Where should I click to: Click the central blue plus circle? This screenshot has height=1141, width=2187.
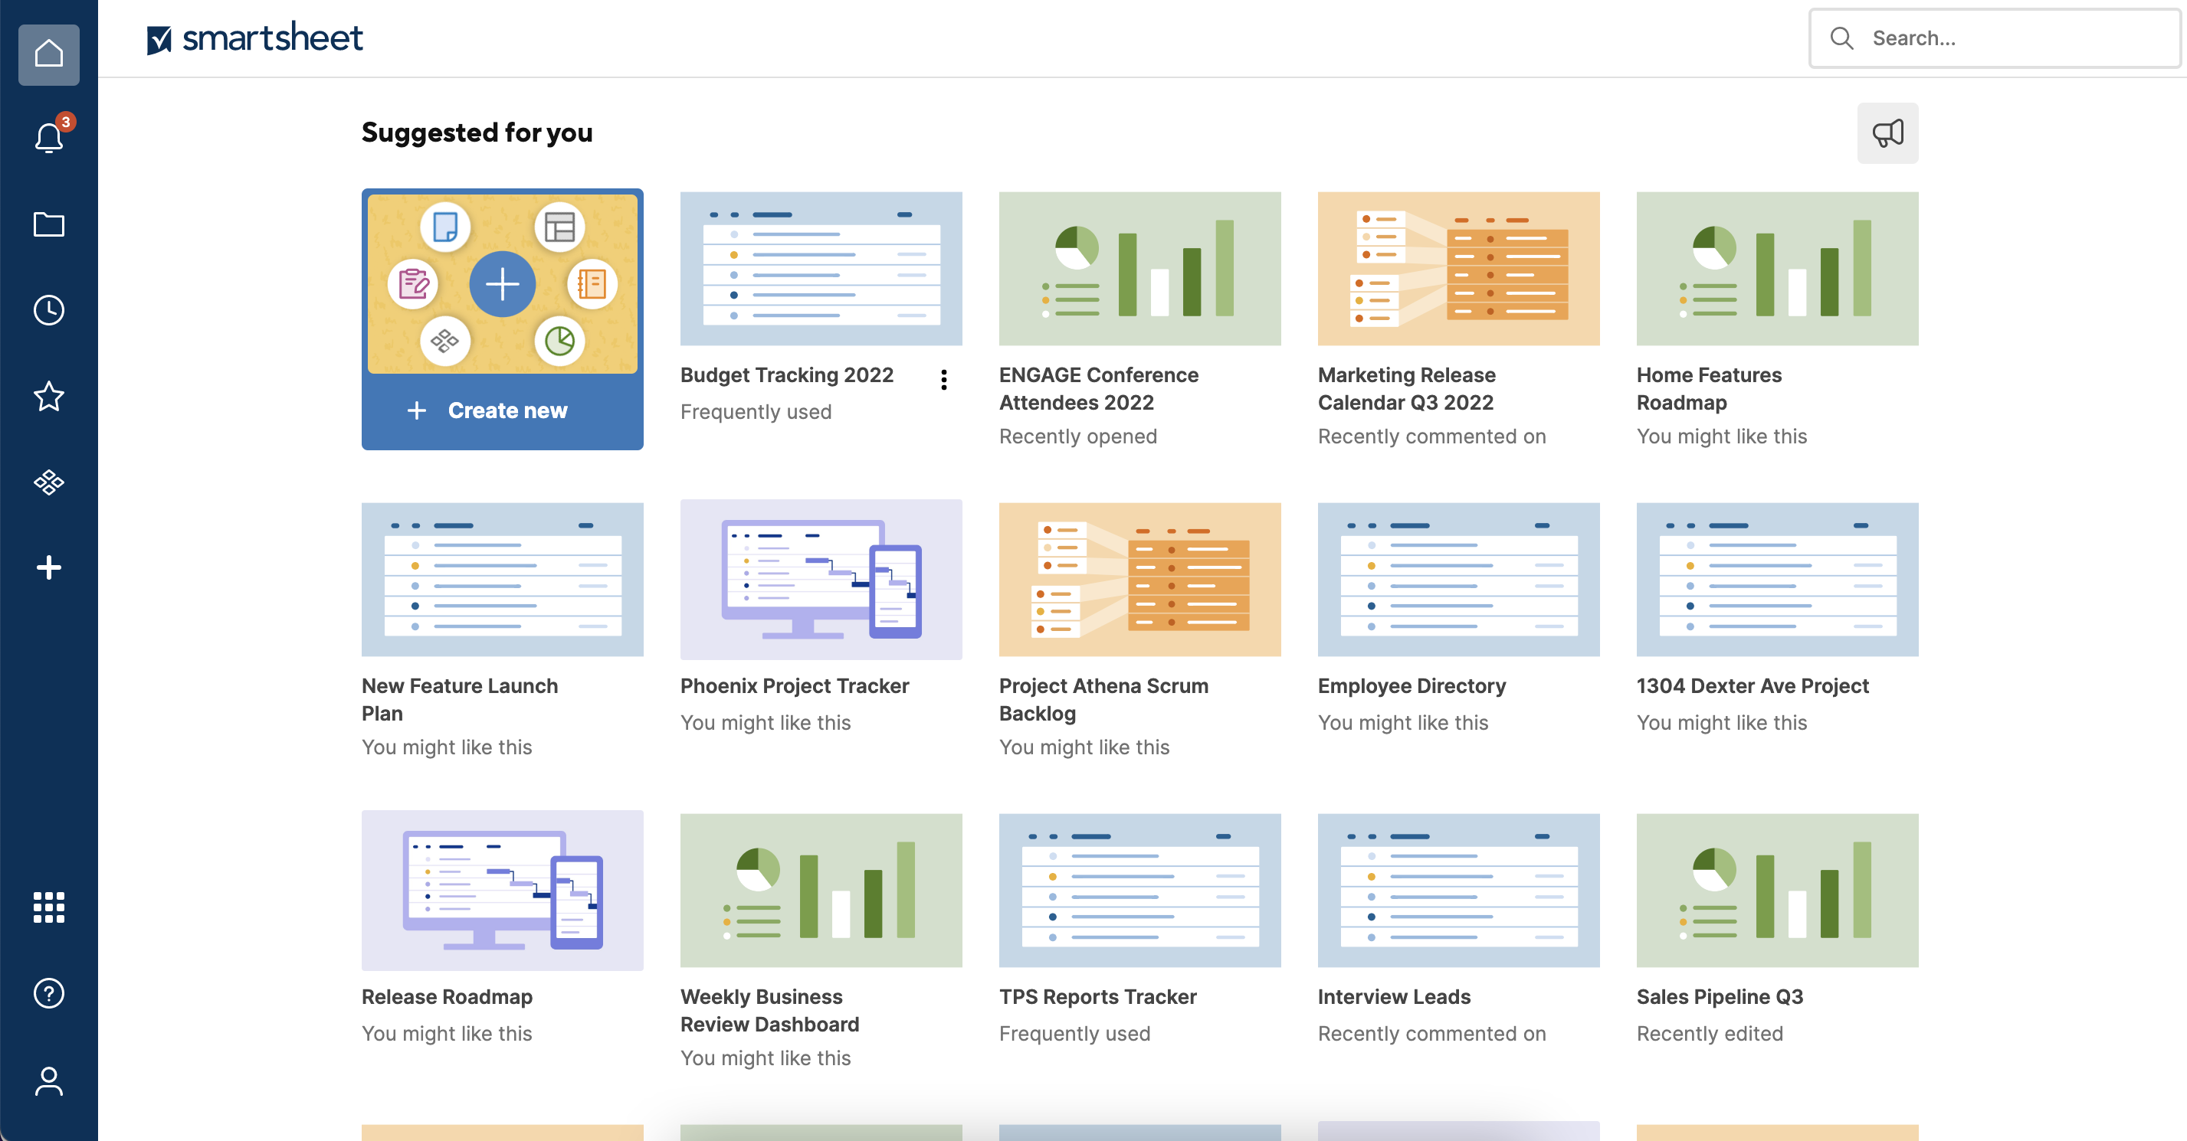pos(502,283)
